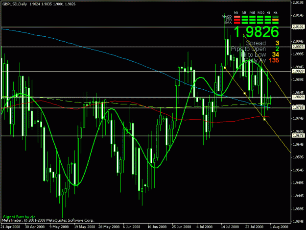Click the 1 Aug 2008 date label
Viewport: 306px width, 230px height.
(x=279, y=227)
